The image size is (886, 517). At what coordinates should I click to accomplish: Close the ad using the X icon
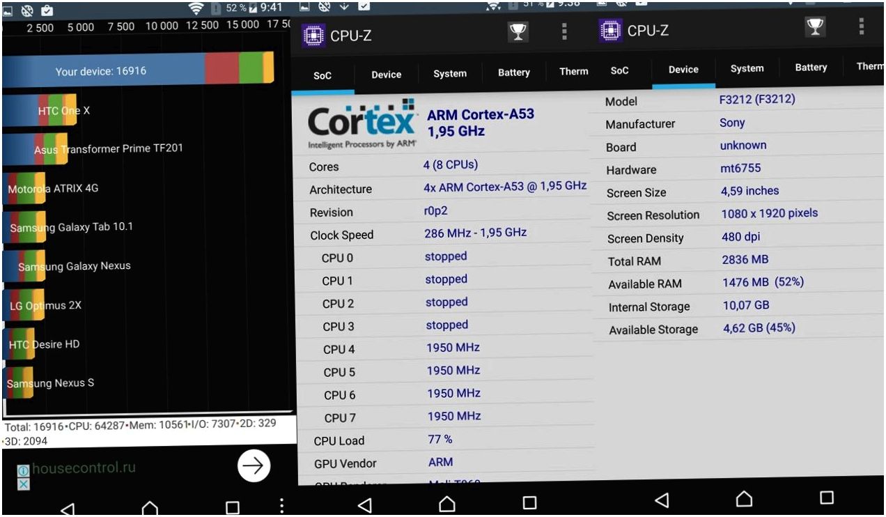click(23, 484)
